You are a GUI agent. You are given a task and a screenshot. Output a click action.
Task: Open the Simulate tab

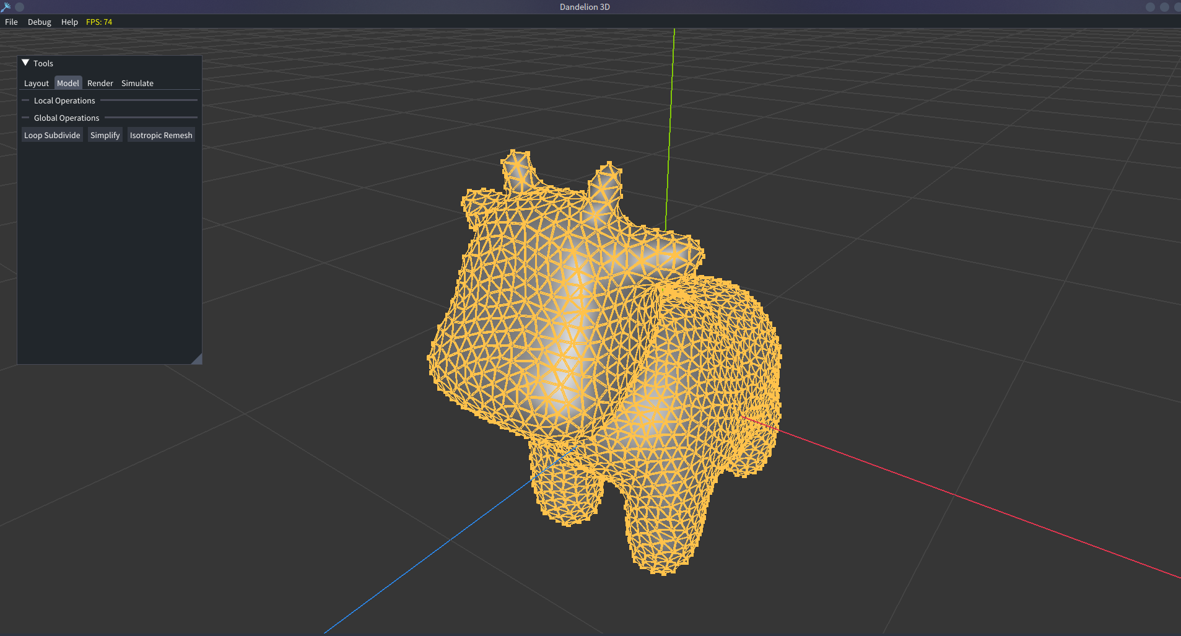point(137,83)
